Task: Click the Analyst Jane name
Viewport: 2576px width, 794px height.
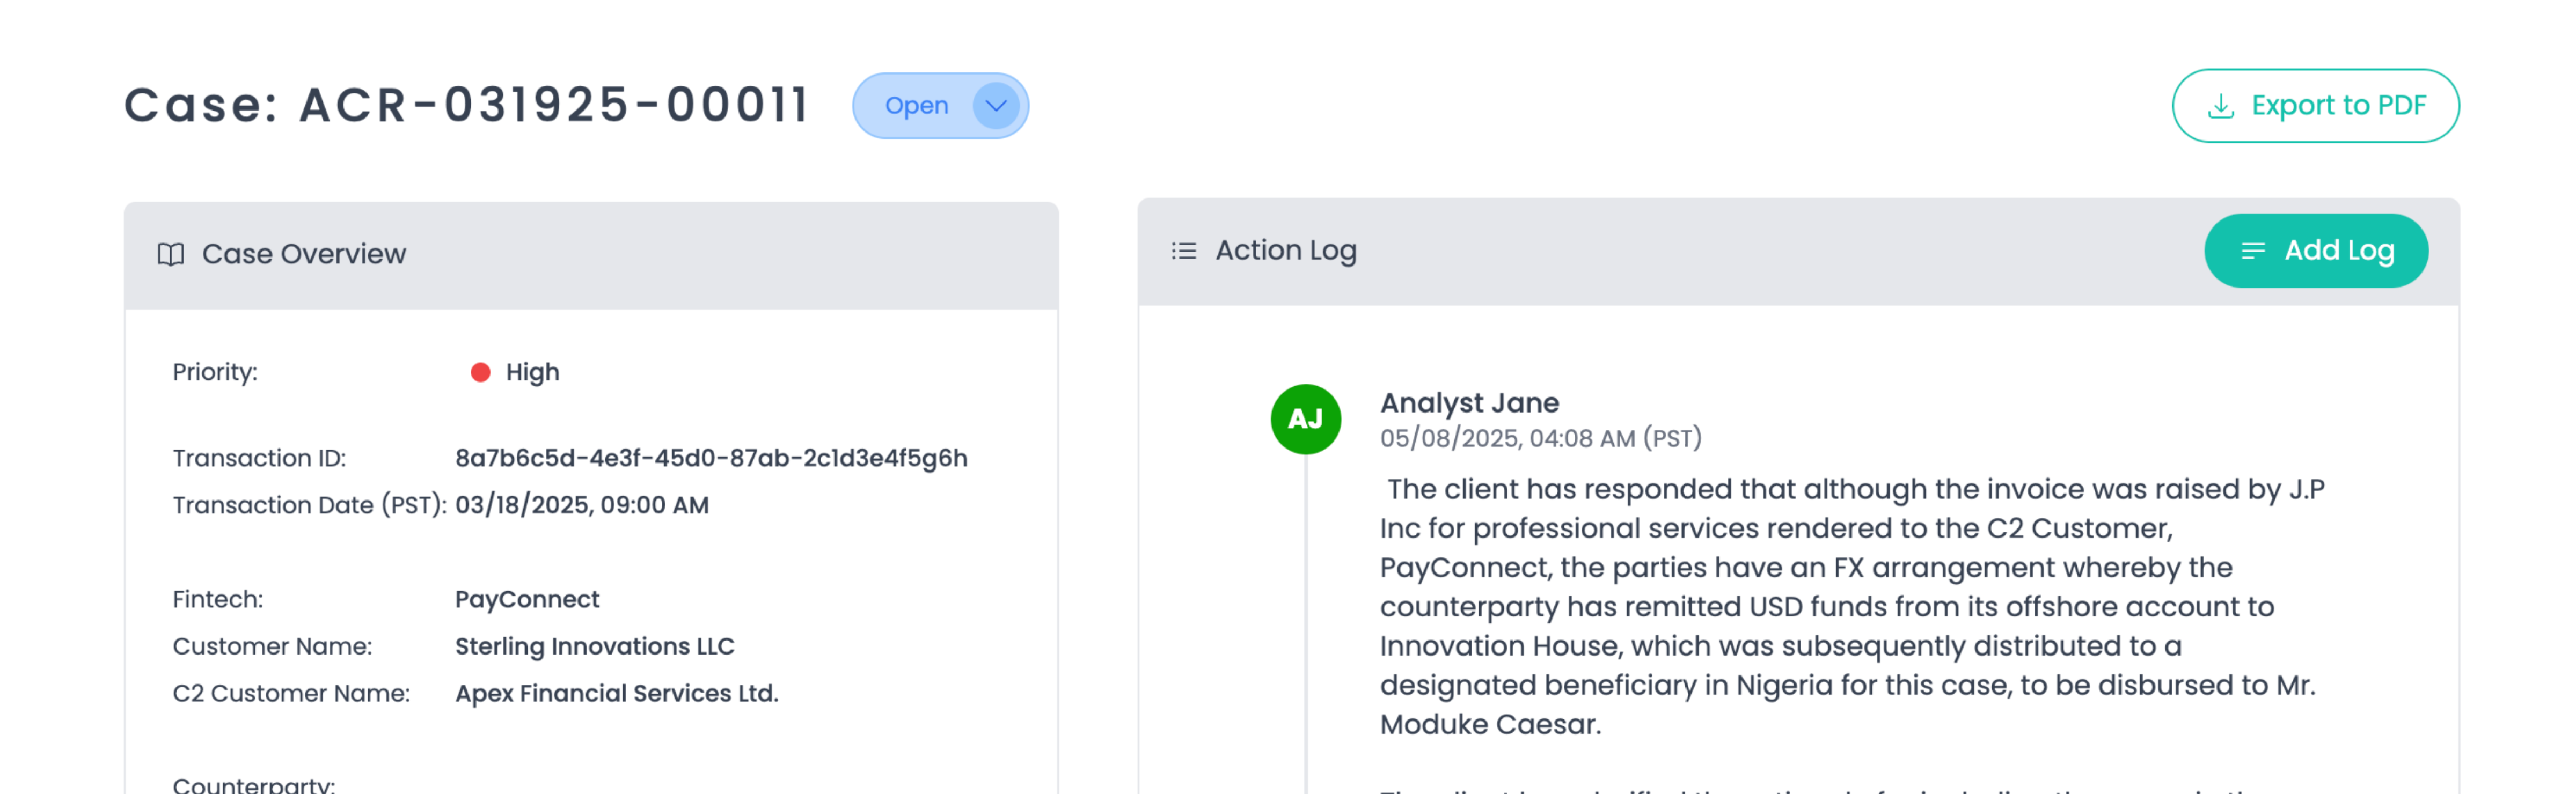Action: click(x=1469, y=403)
